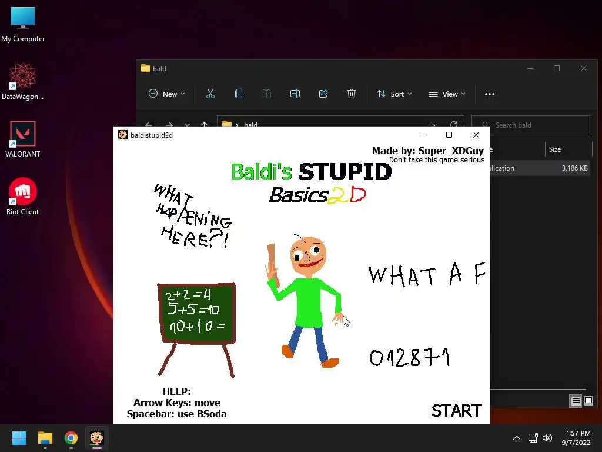Maximize the bald File Explorer window
The height and width of the screenshot is (452, 602).
[557, 68]
